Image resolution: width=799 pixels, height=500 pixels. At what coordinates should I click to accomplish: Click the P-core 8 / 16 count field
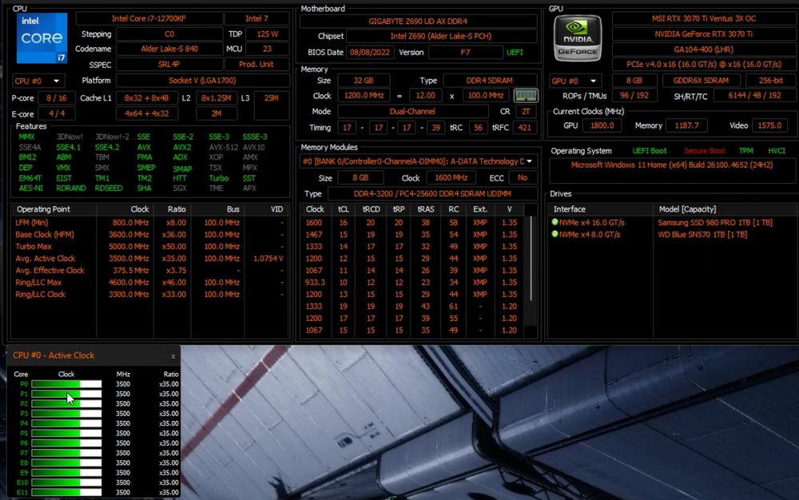point(56,97)
